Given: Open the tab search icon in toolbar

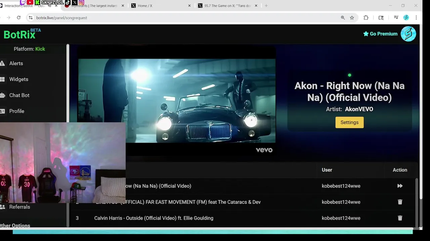Looking at the screenshot, I should [x=381, y=18].
